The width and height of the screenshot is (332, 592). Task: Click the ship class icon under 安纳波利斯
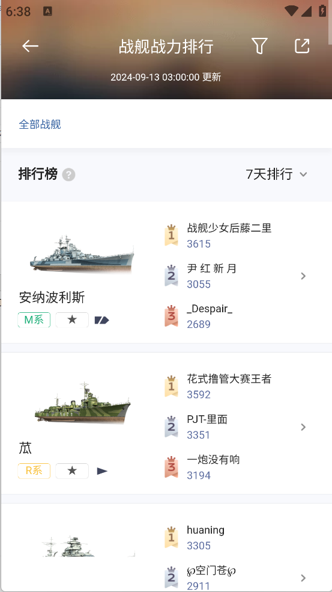(x=101, y=320)
